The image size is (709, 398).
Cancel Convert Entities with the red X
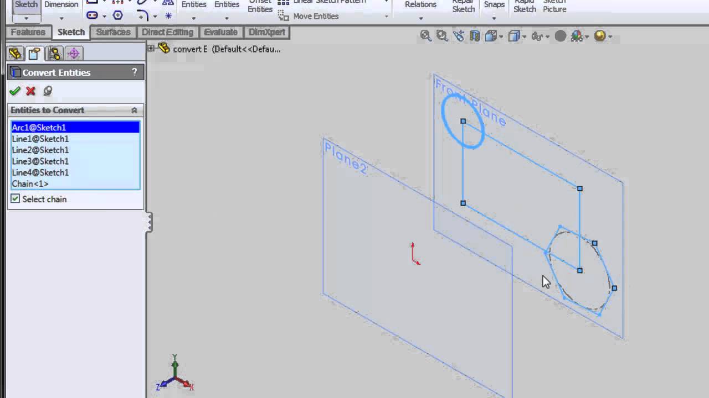pyautogui.click(x=31, y=91)
